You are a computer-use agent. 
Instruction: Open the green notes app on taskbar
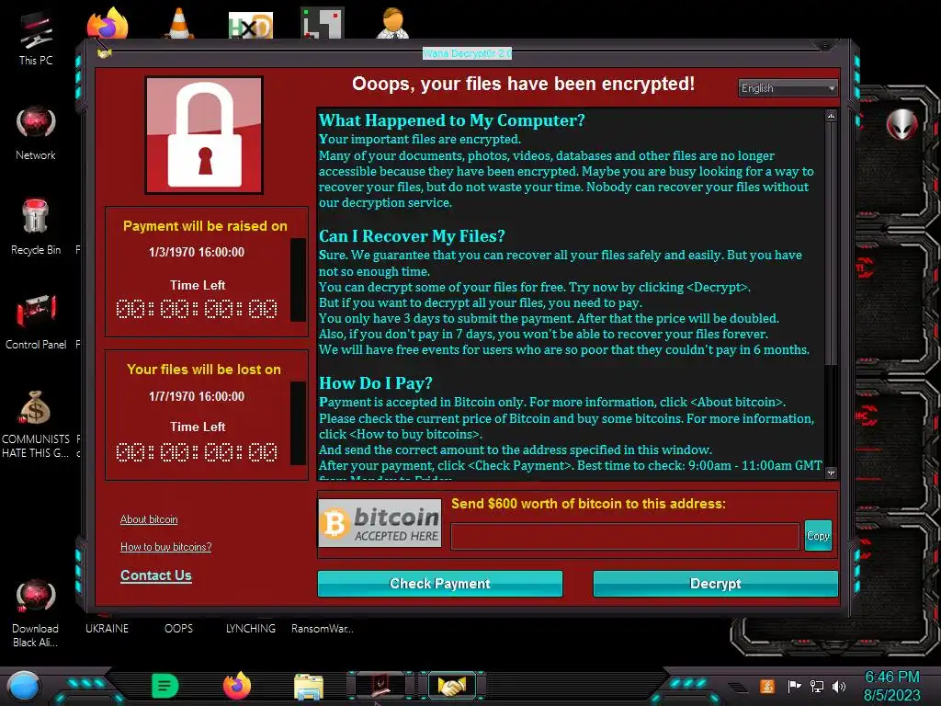pyautogui.click(x=165, y=686)
